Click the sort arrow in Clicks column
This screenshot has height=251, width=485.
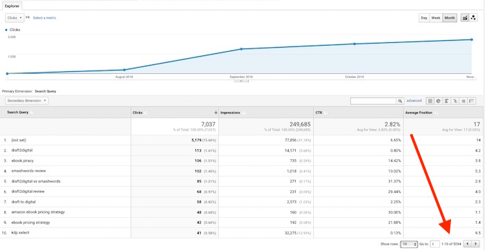[215, 113]
